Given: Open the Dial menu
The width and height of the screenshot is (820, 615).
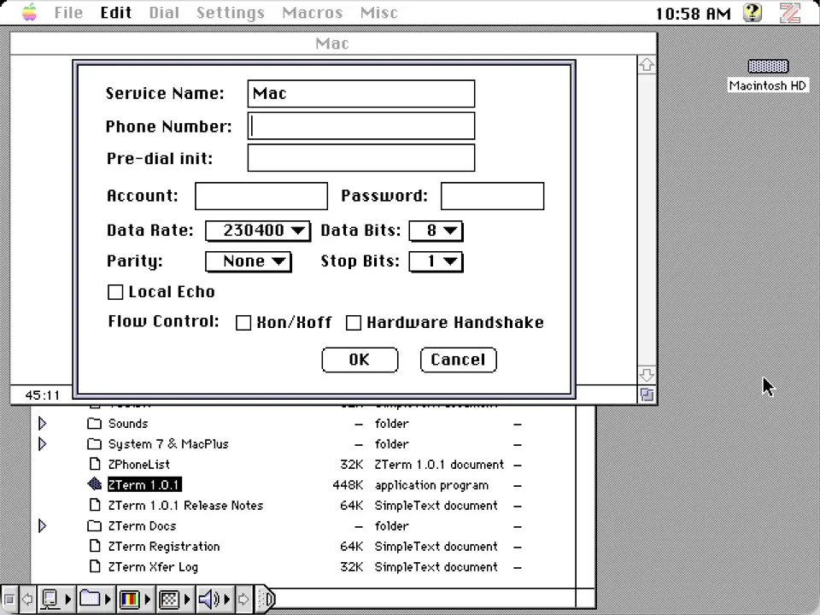Looking at the screenshot, I should click(x=164, y=12).
